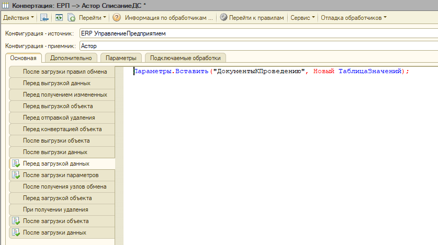
Task: Click the second toolbar icon after Действия
Action: pos(59,17)
